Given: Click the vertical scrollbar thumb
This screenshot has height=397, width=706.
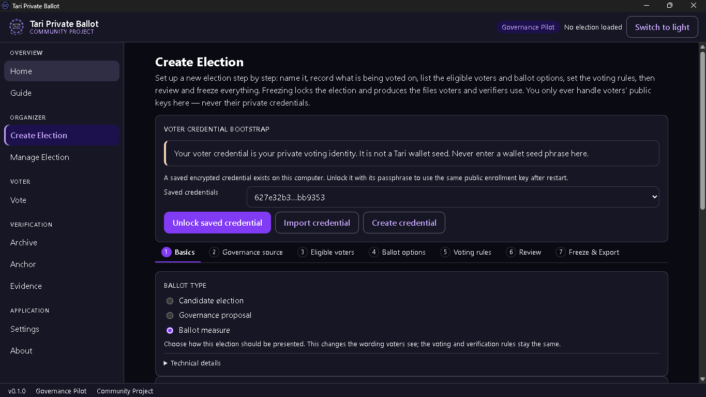Looking at the screenshot, I should [x=702, y=130].
